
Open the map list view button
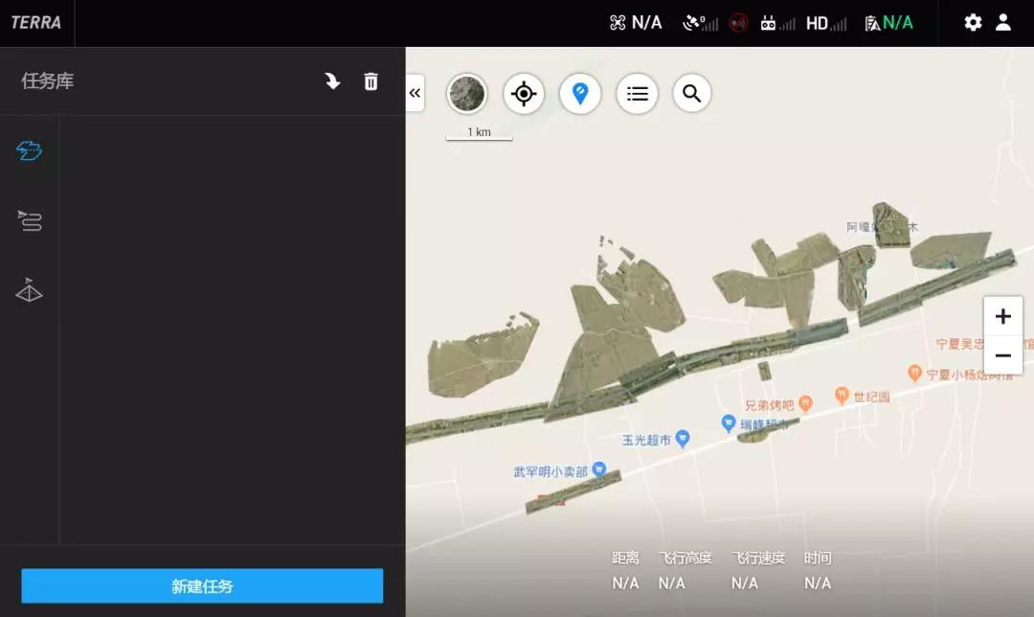pos(637,93)
